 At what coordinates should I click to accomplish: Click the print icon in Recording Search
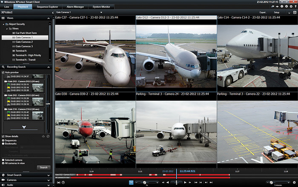coord(44,136)
